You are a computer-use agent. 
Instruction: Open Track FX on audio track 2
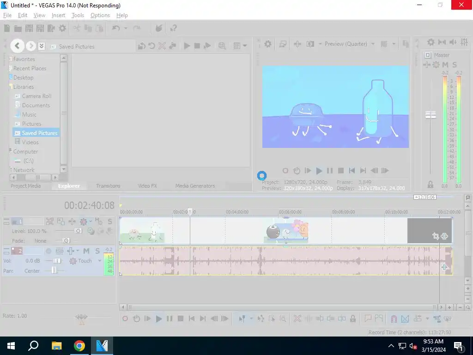(x=71, y=251)
